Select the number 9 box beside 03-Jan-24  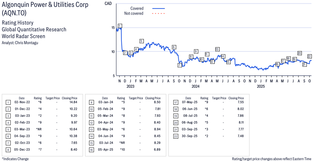[x=91, y=103]
